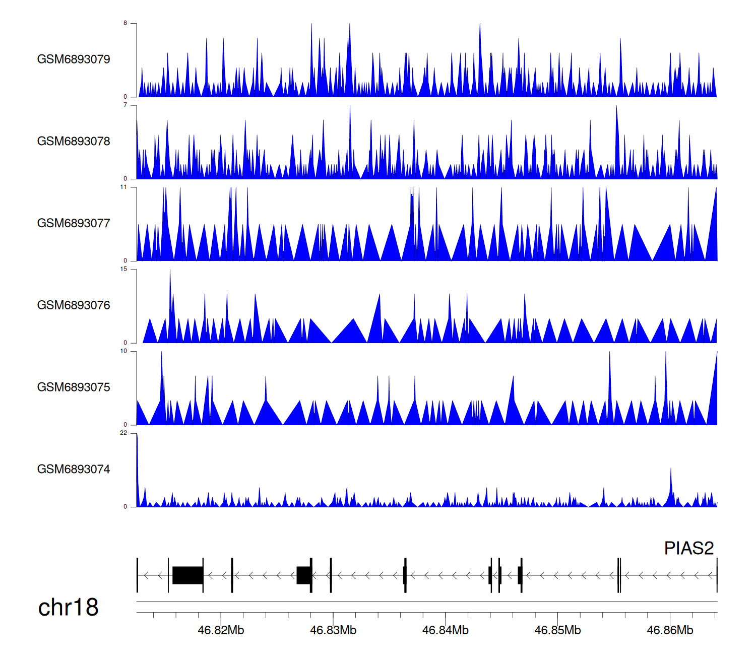Click the PIAS2 gene name

688,548
